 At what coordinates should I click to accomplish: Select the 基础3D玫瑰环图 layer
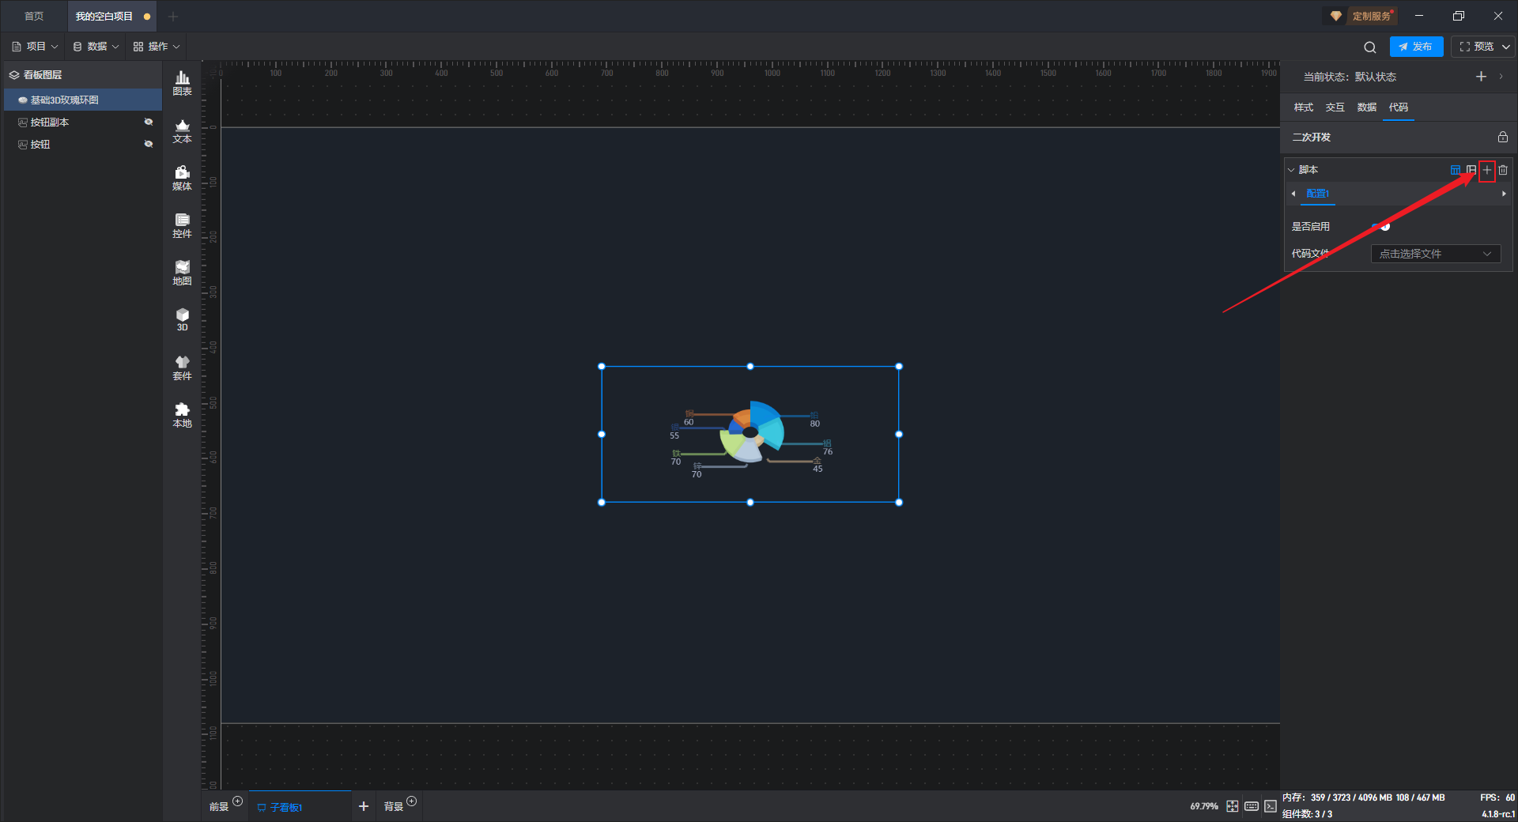(65, 100)
